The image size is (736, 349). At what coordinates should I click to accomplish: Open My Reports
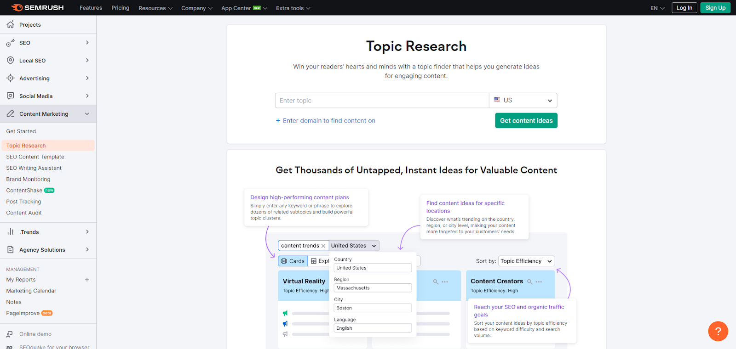point(21,280)
